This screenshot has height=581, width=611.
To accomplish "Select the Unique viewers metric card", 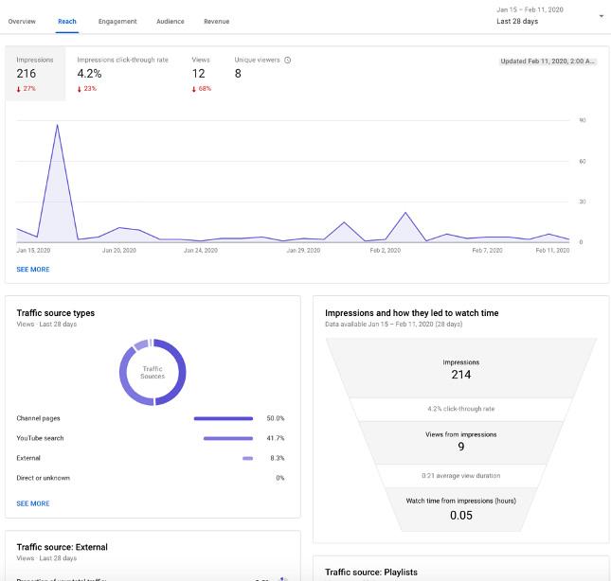I will [x=262, y=74].
